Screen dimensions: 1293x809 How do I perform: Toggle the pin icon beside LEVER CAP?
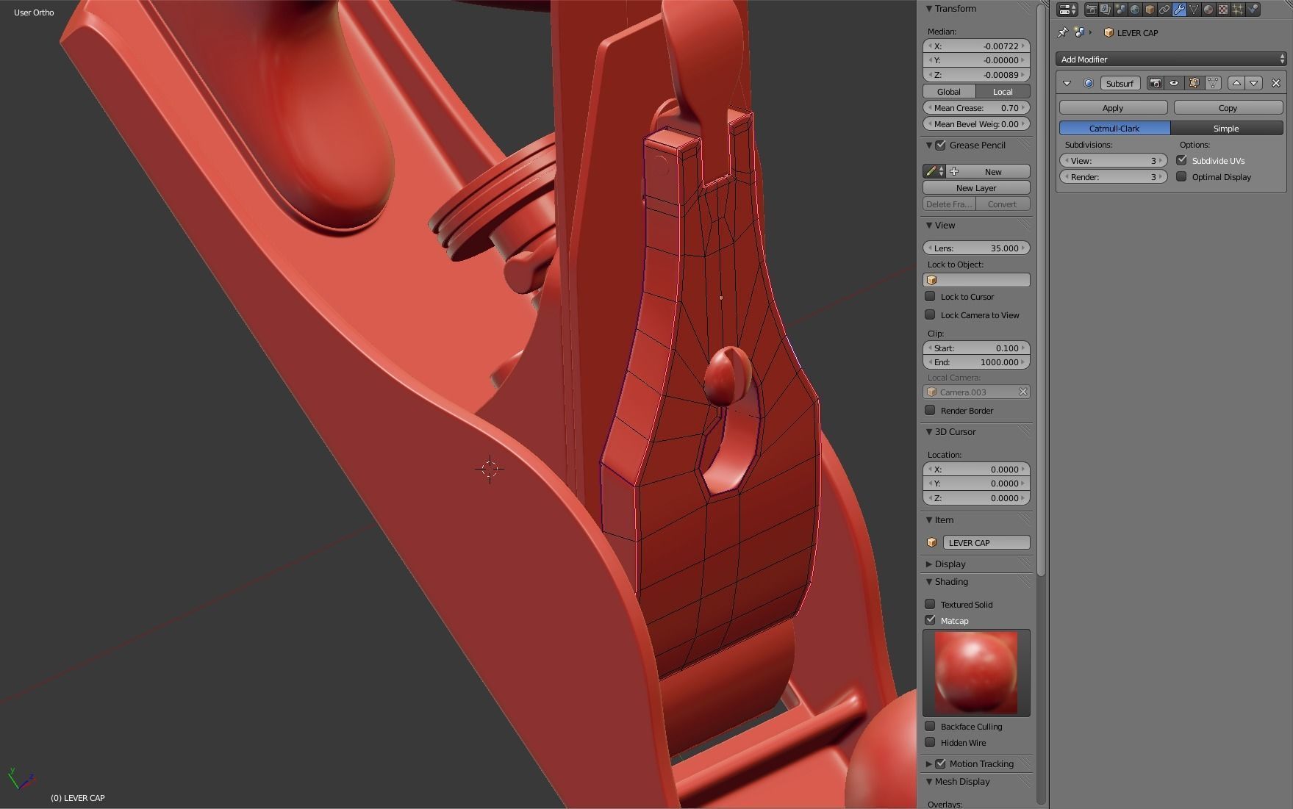tap(1062, 32)
